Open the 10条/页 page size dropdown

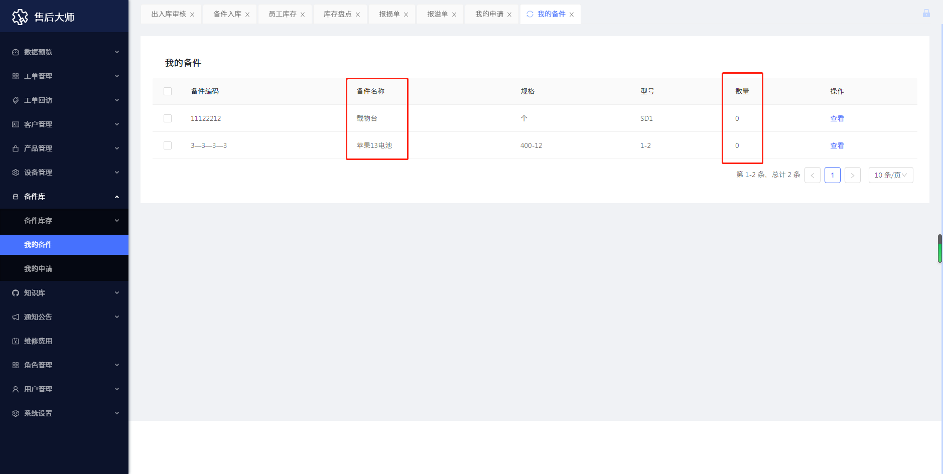point(890,175)
